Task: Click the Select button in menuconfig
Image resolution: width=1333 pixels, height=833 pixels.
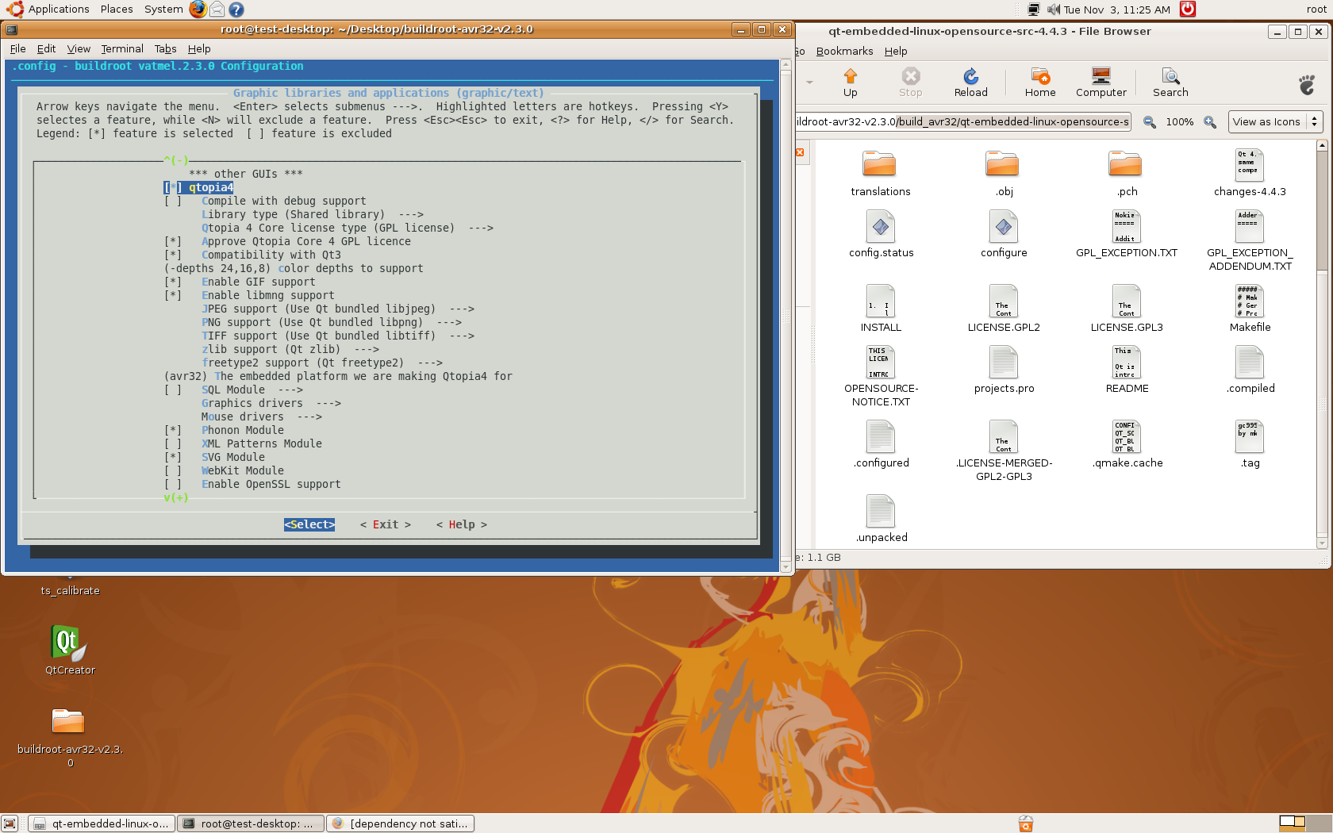Action: click(309, 525)
